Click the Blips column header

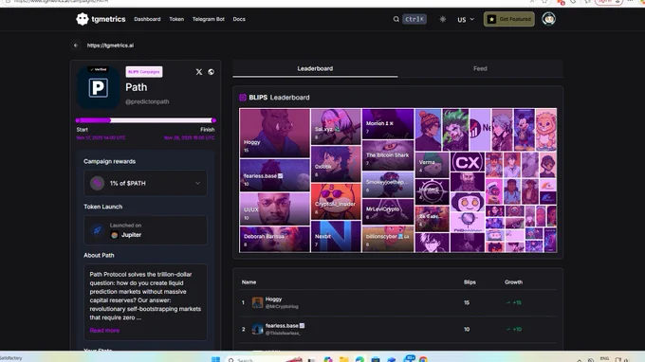(x=470, y=282)
